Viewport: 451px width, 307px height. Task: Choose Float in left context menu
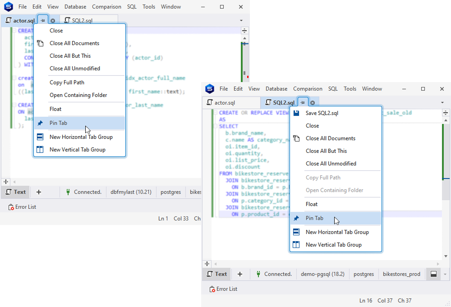tap(80, 109)
